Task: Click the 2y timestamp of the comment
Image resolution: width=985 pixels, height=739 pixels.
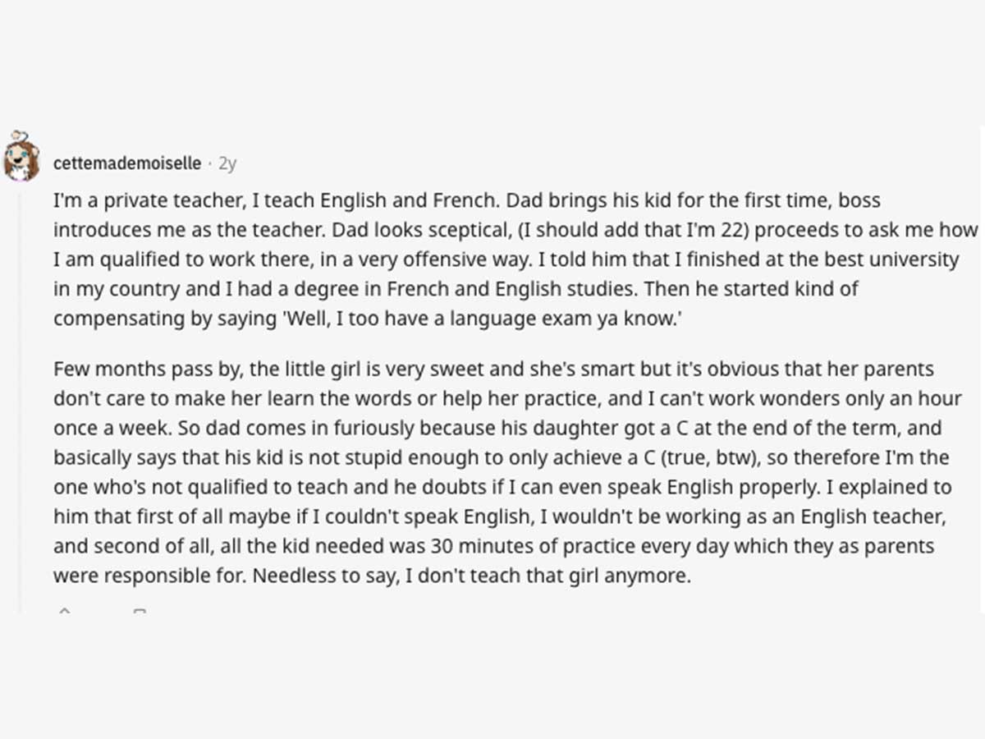Action: click(x=227, y=163)
